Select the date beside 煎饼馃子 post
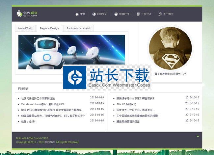The height and width of the screenshot is (155, 214). 192,97
